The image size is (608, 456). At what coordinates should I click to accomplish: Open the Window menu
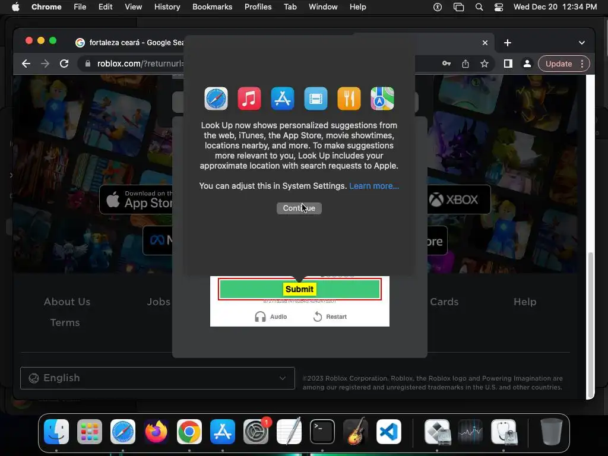pyautogui.click(x=323, y=7)
